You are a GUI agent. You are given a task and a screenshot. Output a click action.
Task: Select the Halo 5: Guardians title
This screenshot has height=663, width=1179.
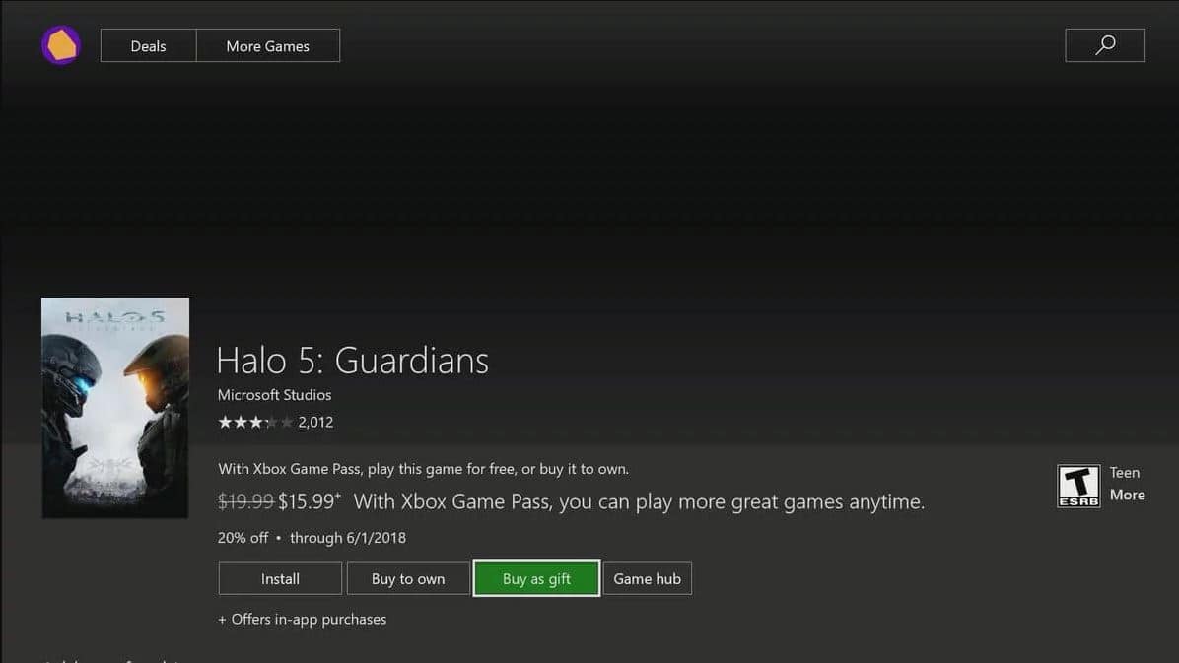point(353,360)
